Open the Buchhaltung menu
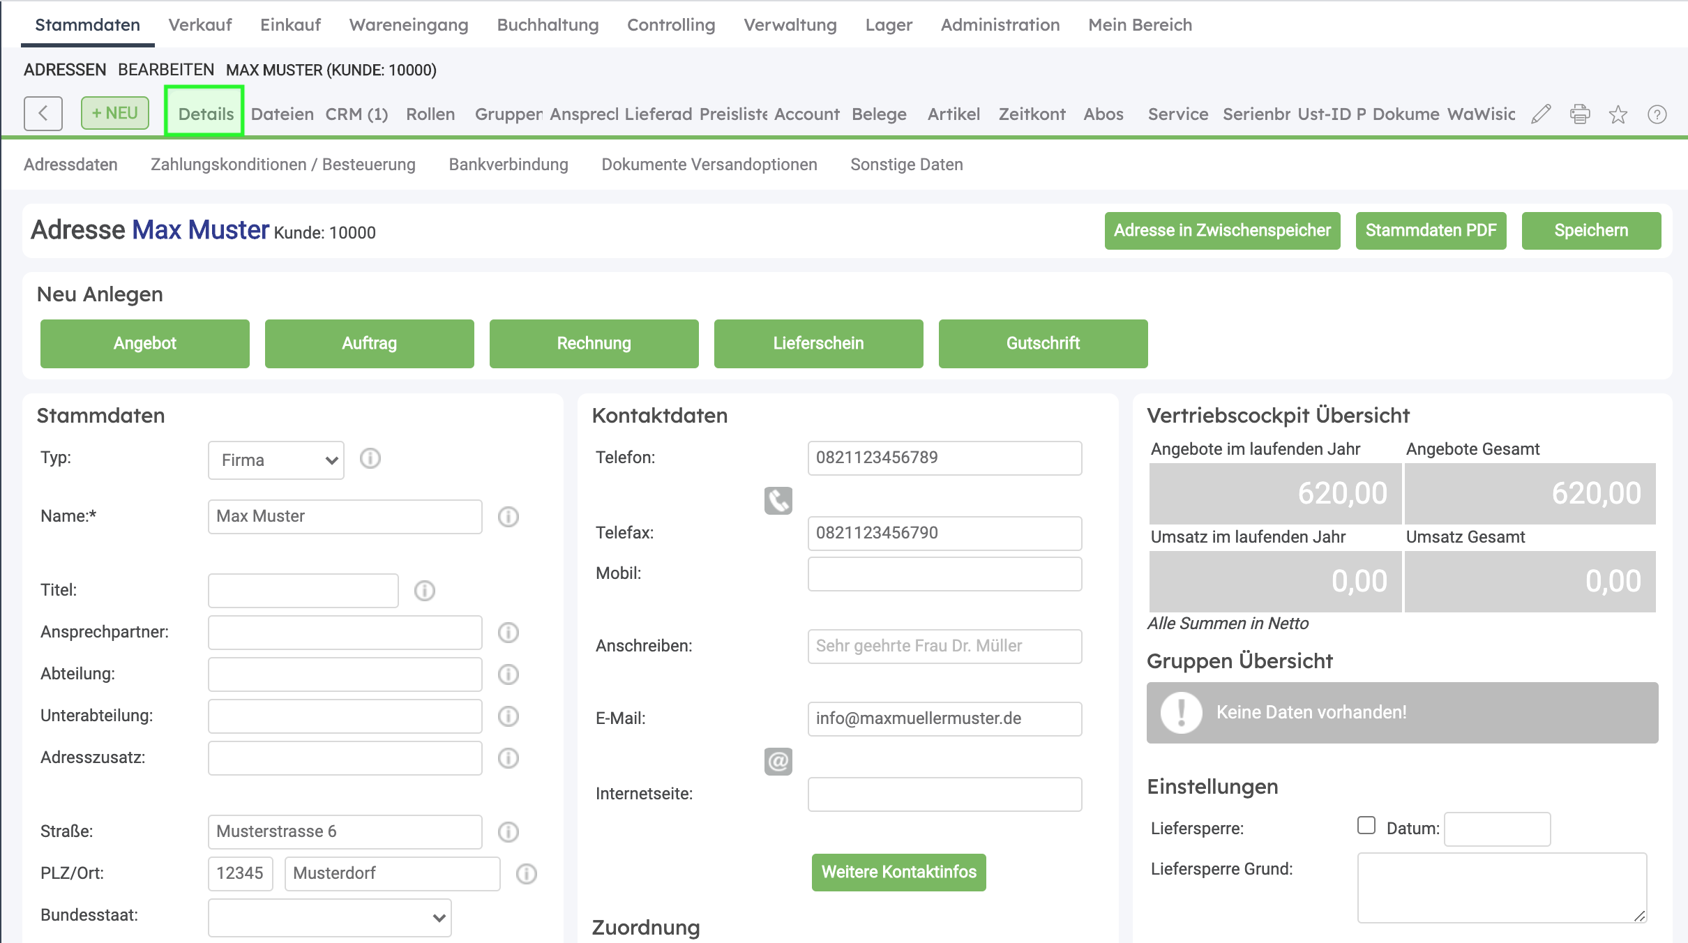The image size is (1688, 943). [548, 25]
